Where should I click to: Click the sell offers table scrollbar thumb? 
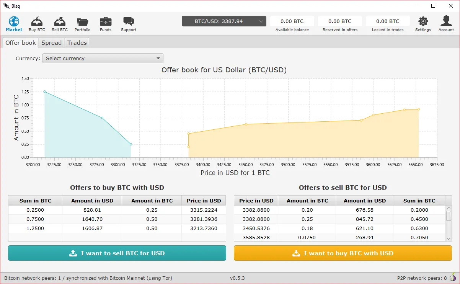pyautogui.click(x=449, y=216)
